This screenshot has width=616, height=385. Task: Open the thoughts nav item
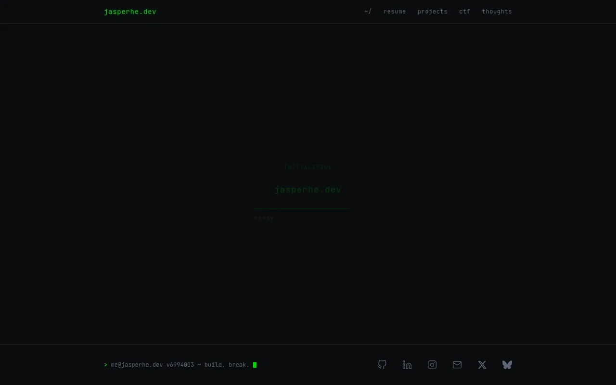pos(497,12)
